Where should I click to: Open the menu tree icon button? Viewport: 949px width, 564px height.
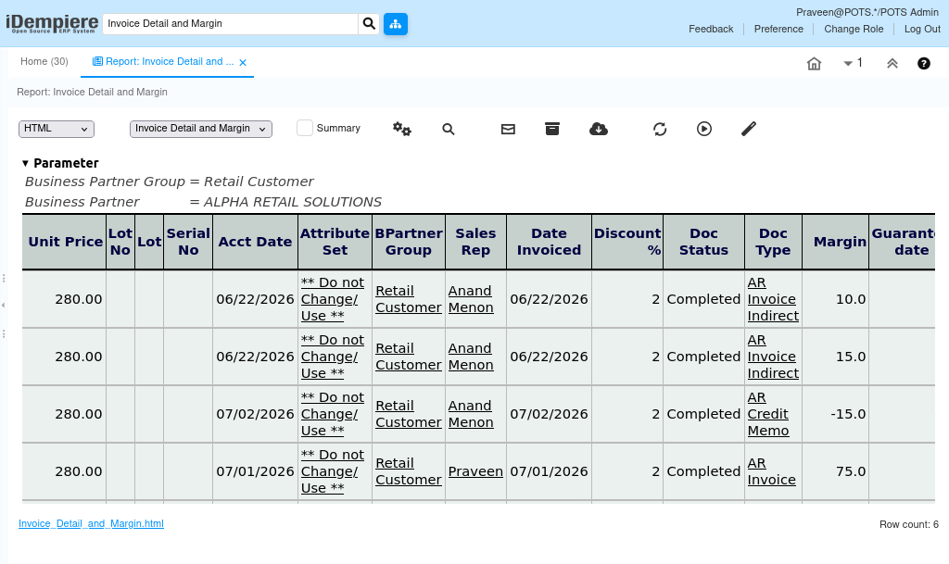(395, 23)
